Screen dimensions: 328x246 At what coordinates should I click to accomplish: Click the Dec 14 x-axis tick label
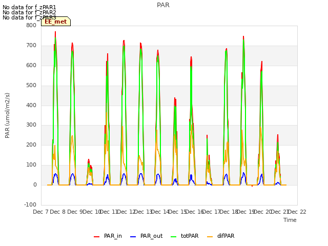pos(160,212)
